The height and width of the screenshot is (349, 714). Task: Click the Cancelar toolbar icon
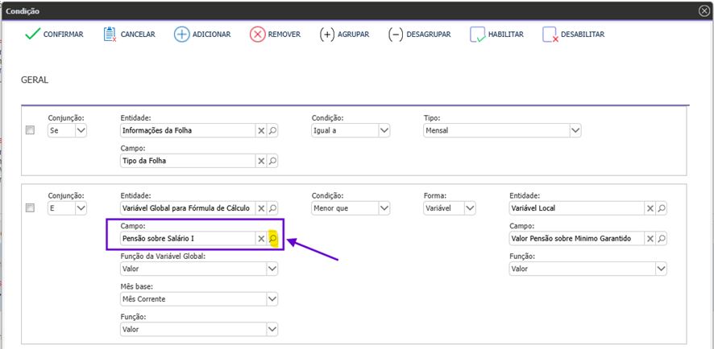click(x=110, y=35)
